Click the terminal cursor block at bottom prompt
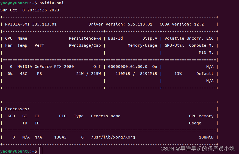The image size is (239, 154). (41, 150)
